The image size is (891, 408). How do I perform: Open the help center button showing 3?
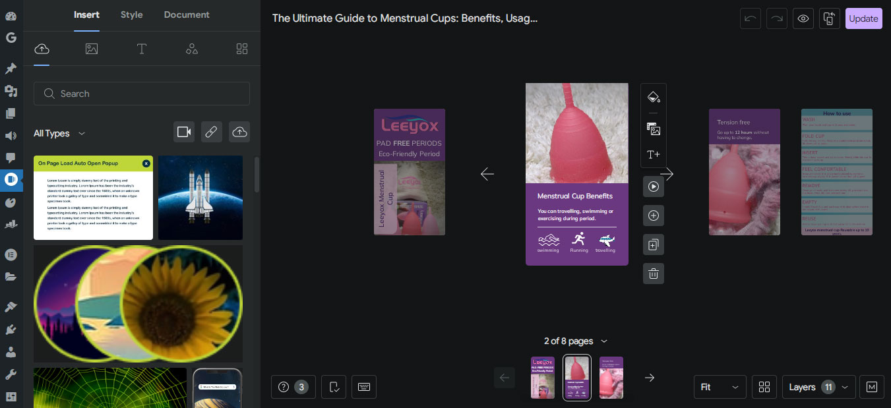(293, 387)
